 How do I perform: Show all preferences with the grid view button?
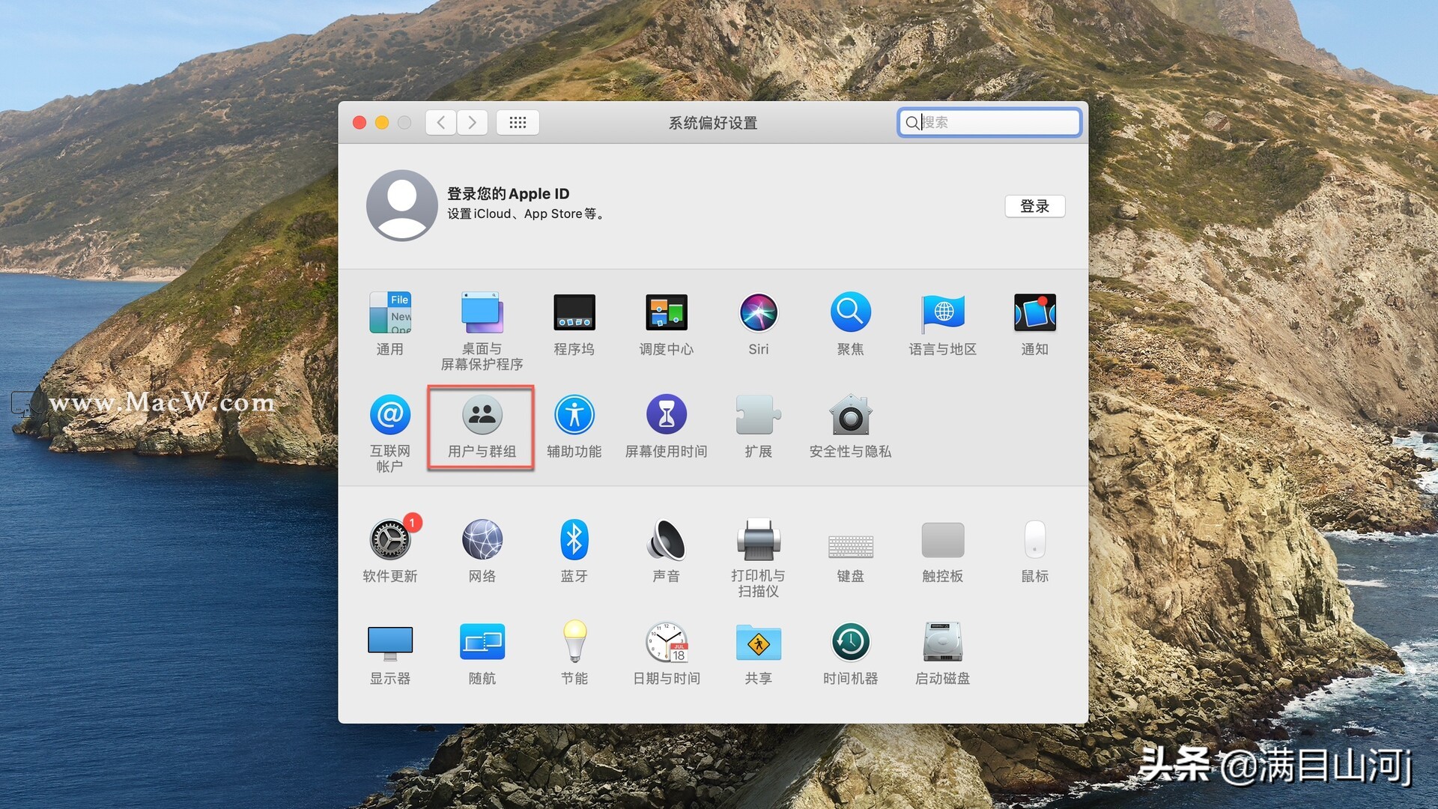518,122
